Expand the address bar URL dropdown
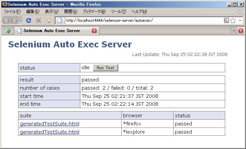The image size is (246, 149). coord(240,20)
